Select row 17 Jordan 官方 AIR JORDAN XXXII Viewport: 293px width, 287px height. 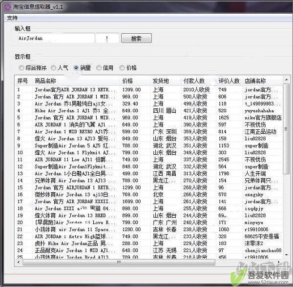[x=148, y=202]
